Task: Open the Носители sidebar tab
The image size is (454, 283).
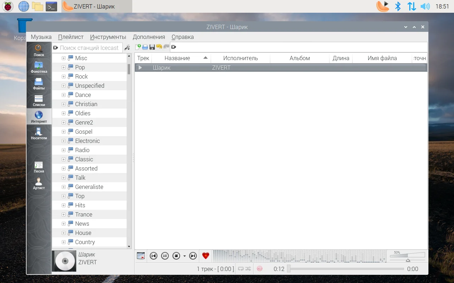Action: tap(39, 133)
